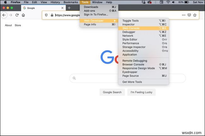
Task: Open a new tab with plus button
Action: [x=69, y=8]
